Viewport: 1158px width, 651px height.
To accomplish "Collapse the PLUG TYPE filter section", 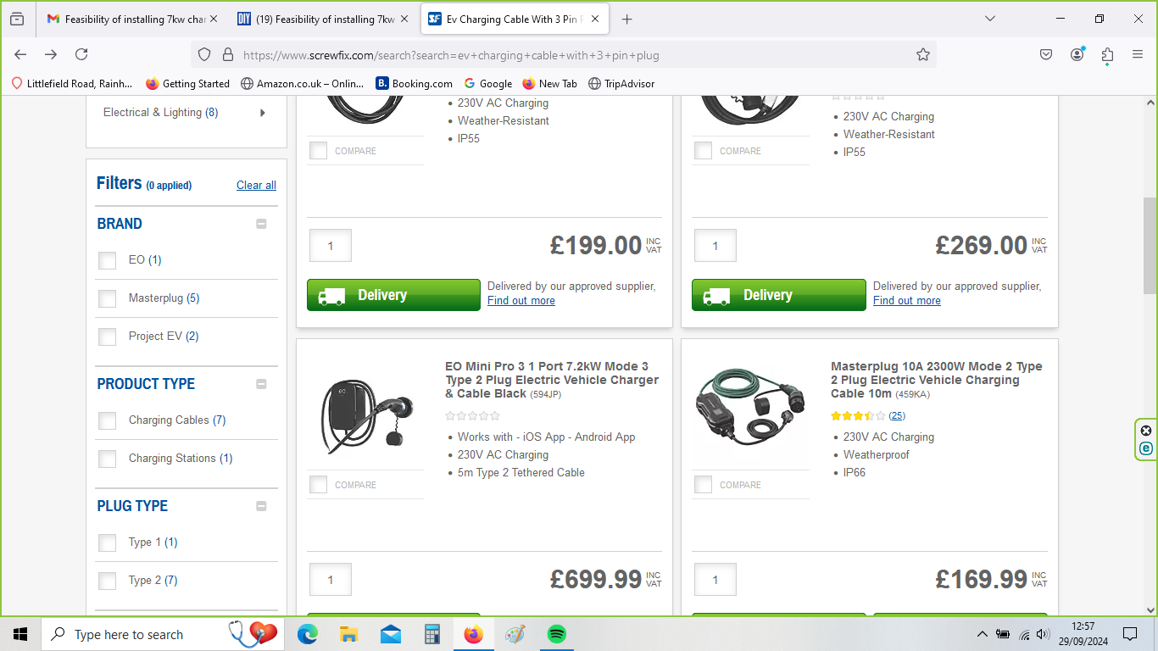I will click(261, 506).
